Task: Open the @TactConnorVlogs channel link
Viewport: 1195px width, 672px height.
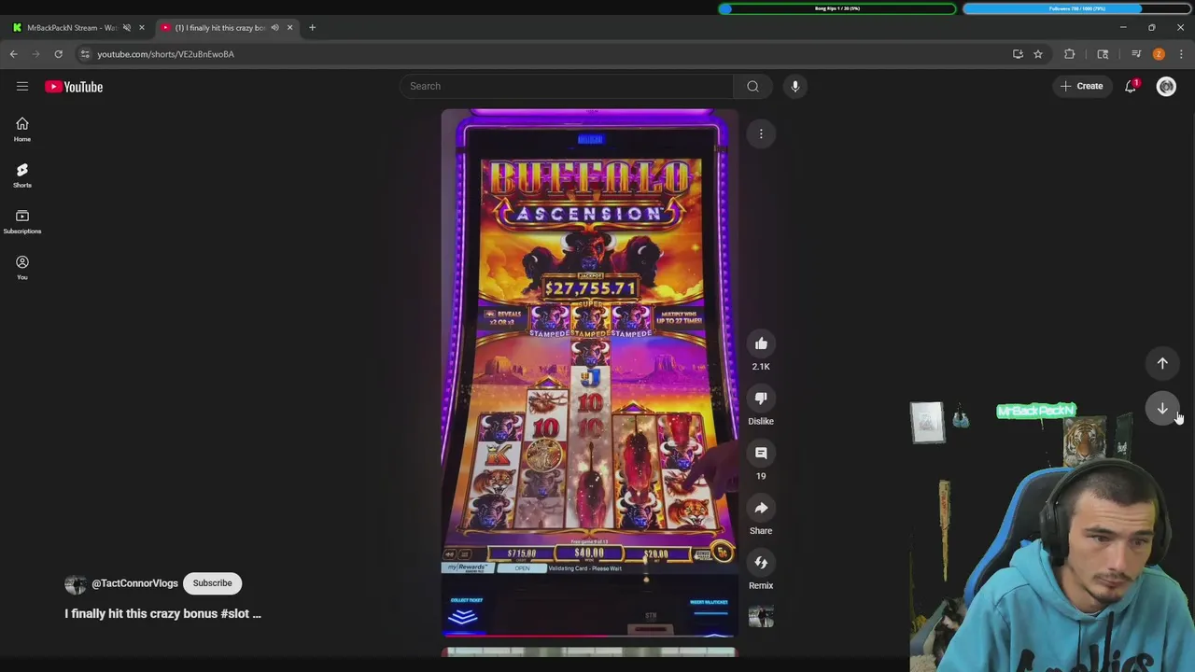Action: pyautogui.click(x=134, y=583)
